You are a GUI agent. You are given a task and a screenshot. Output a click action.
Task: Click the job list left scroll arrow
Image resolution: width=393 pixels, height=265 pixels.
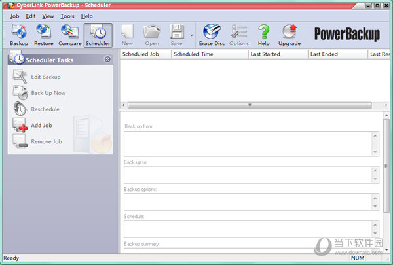tap(123, 105)
